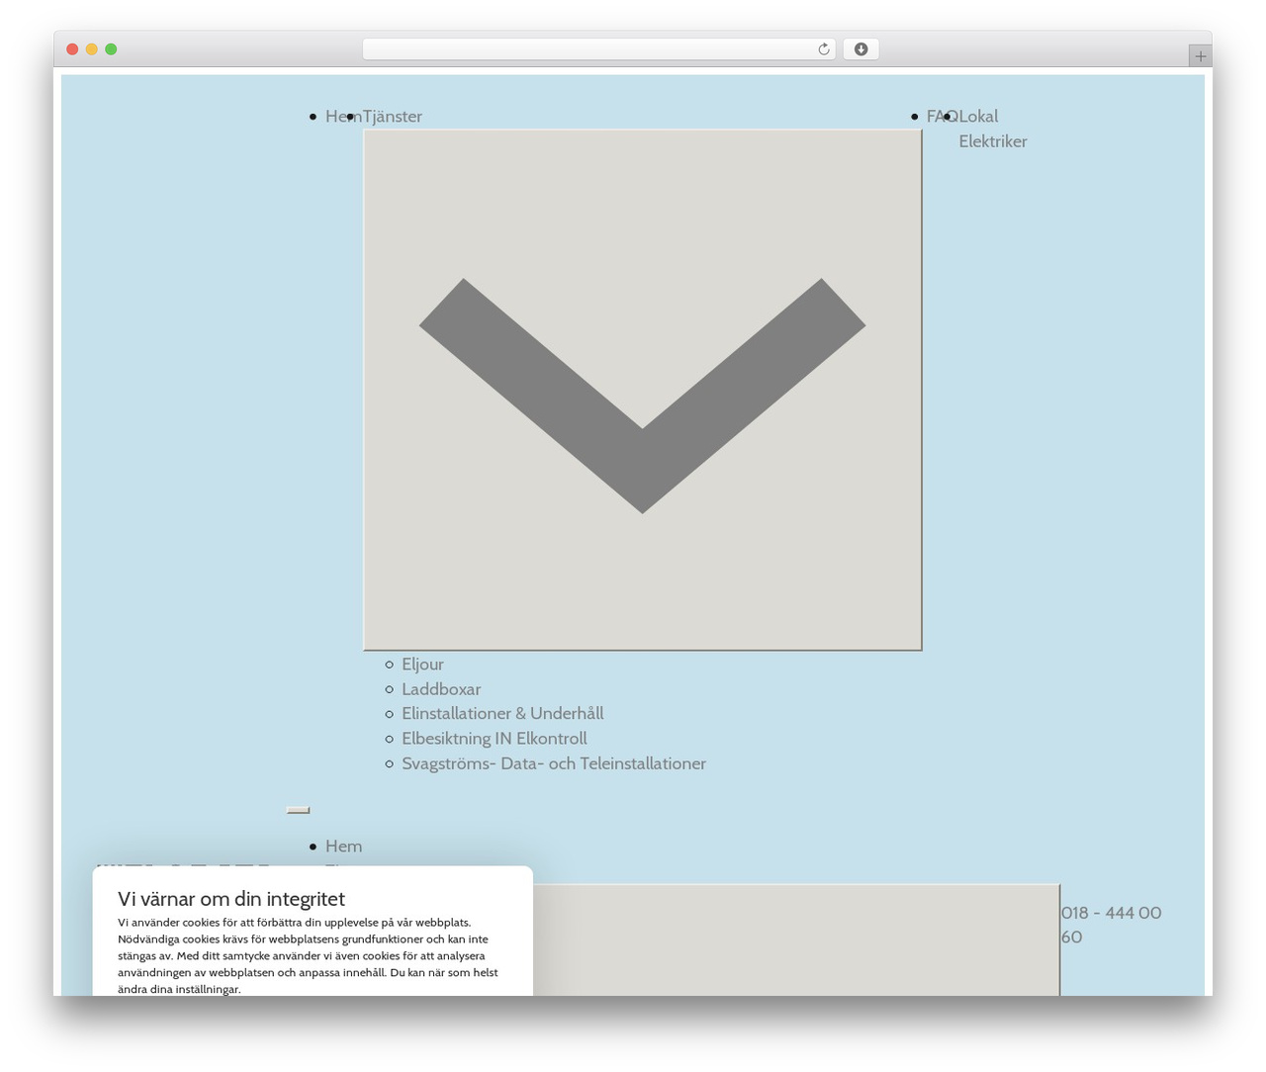Open the Eljour service link
This screenshot has height=1072, width=1266.
pos(422,664)
